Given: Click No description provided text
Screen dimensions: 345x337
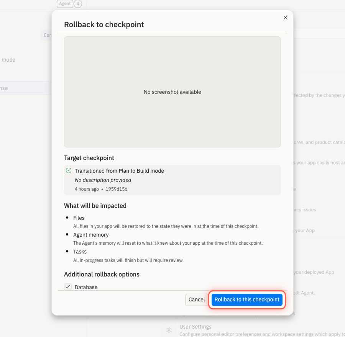Looking at the screenshot, I should 103,180.
